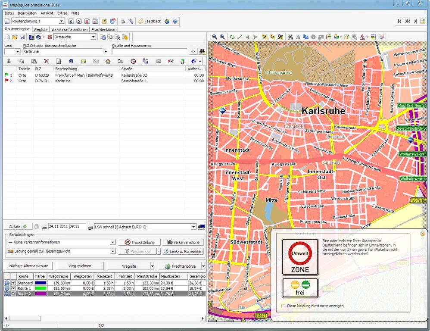
Task: Click blue truck vehicle profile icon
Action: click(x=201, y=227)
